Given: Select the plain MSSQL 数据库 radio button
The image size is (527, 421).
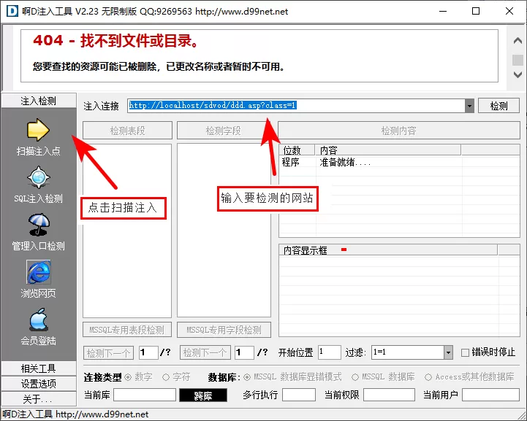Looking at the screenshot, I should [x=355, y=377].
